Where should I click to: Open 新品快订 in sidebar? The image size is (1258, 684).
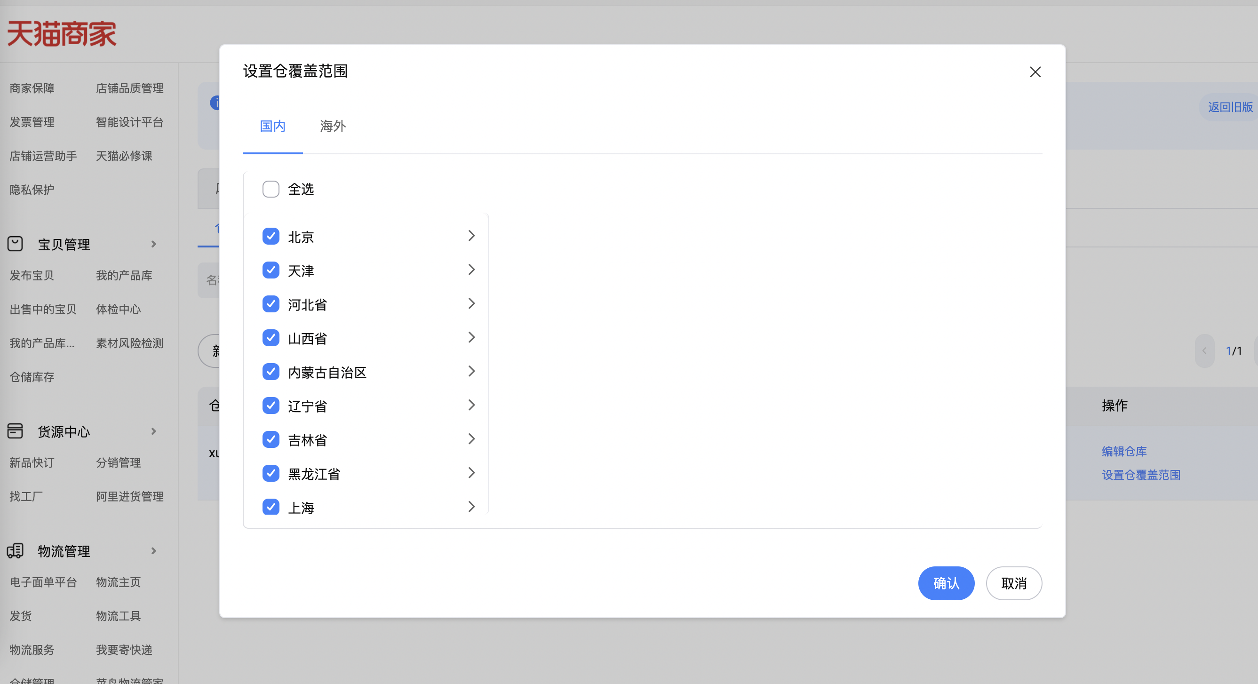point(32,462)
